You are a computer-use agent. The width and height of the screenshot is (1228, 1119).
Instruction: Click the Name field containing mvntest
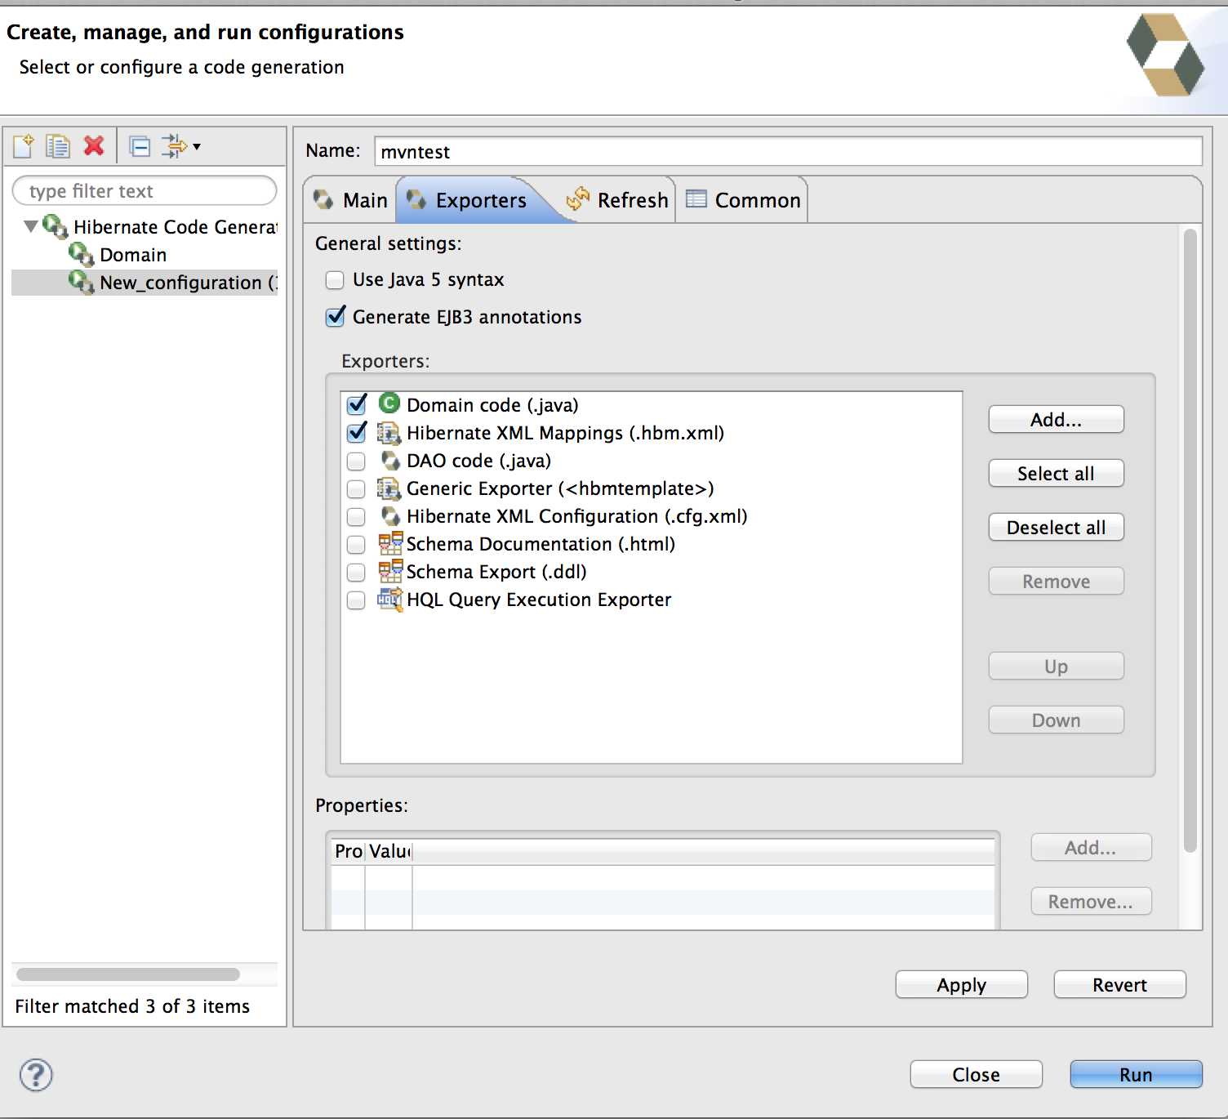(788, 151)
